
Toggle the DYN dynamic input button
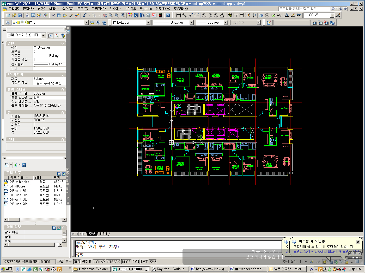136,262
